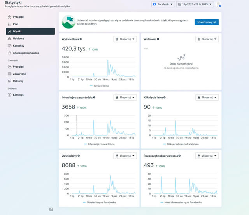249x215 pixels.
Task: Click the sidebar collapse icon at bottom
Action: pos(51,209)
